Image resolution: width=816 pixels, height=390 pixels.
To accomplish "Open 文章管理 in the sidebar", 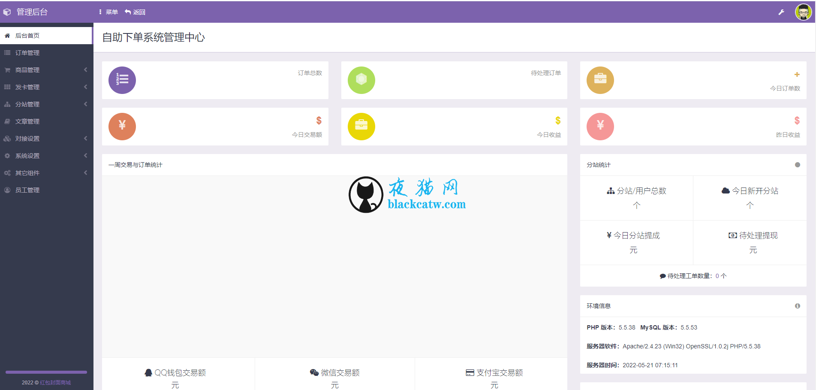I will (x=46, y=121).
